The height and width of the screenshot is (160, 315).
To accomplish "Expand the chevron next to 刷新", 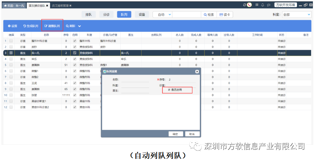I will [79, 26].
